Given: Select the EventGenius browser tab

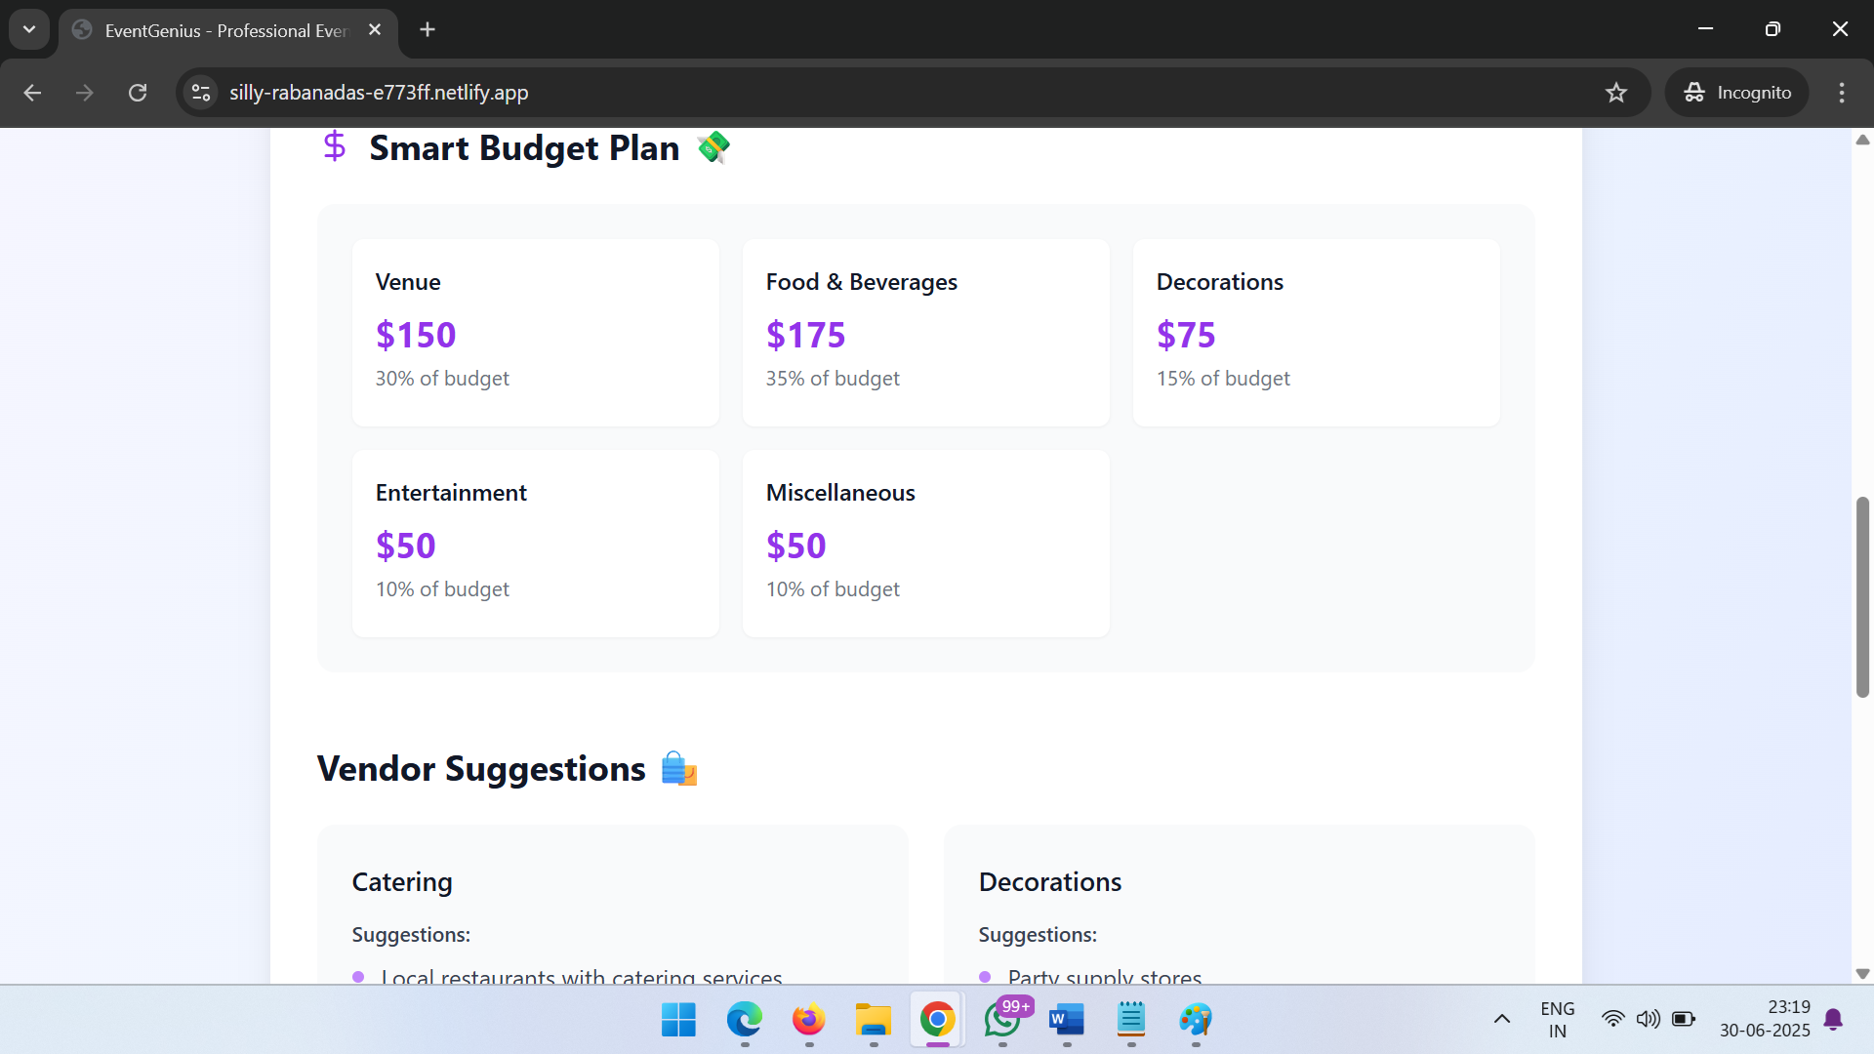Looking at the screenshot, I should coord(224,30).
